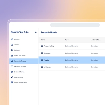The height and width of the screenshot is (105, 105).
Task: Click the search bar at top
Action: click(x=75, y=25)
